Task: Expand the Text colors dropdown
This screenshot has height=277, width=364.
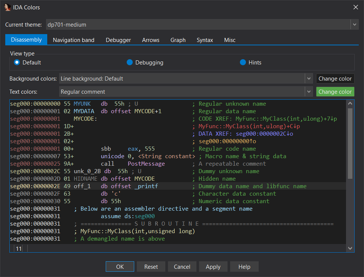Action: click(309, 92)
